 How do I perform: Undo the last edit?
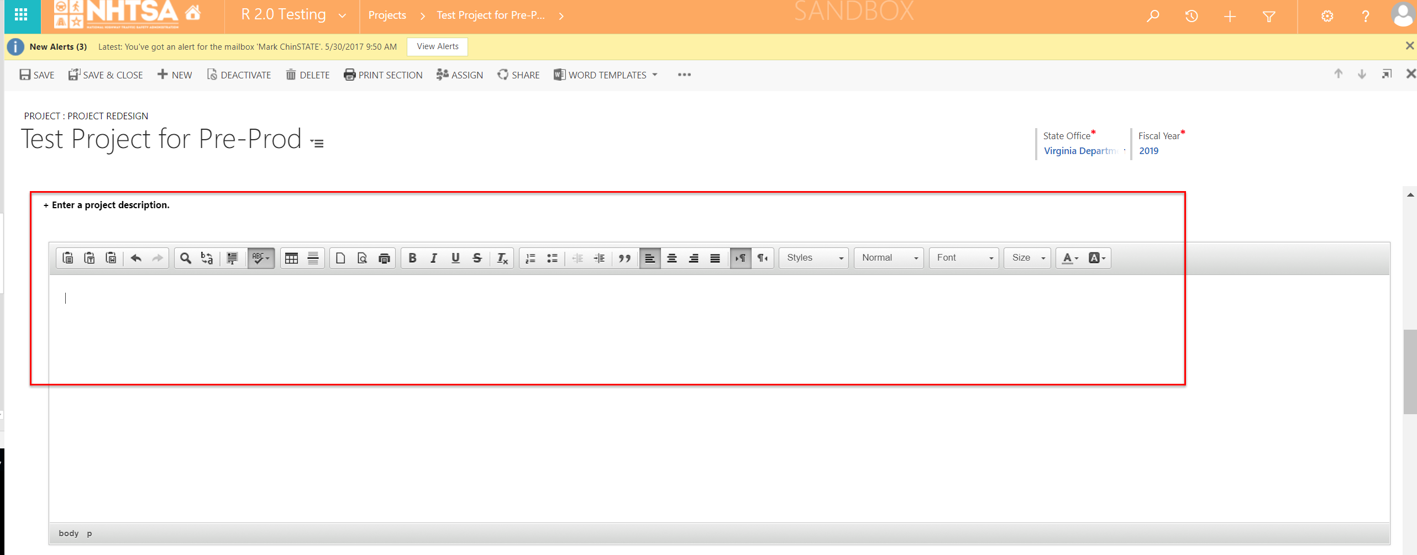[136, 258]
